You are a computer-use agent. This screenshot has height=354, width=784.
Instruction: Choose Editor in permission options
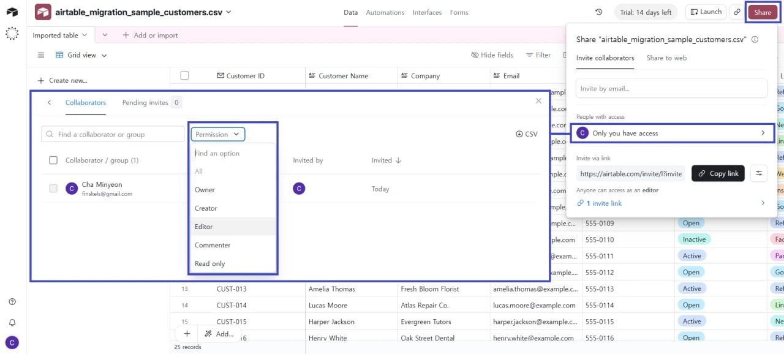coord(233,227)
